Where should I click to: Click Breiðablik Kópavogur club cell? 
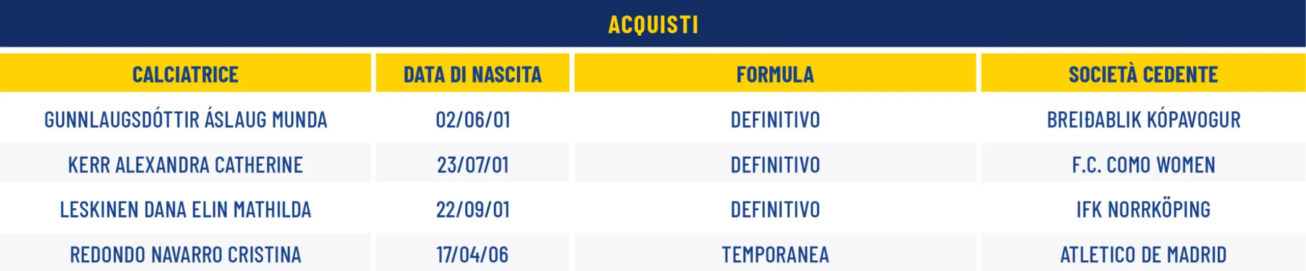point(1143,120)
